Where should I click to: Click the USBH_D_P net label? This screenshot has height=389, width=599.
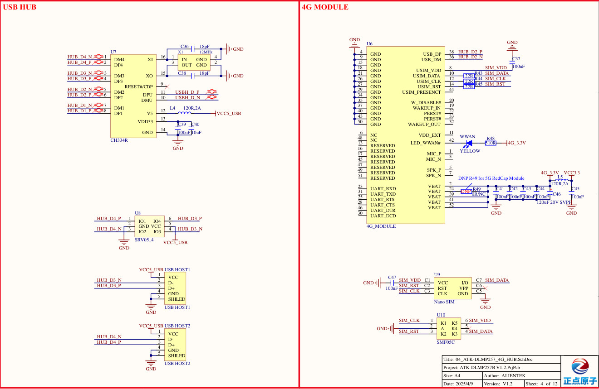(187, 92)
